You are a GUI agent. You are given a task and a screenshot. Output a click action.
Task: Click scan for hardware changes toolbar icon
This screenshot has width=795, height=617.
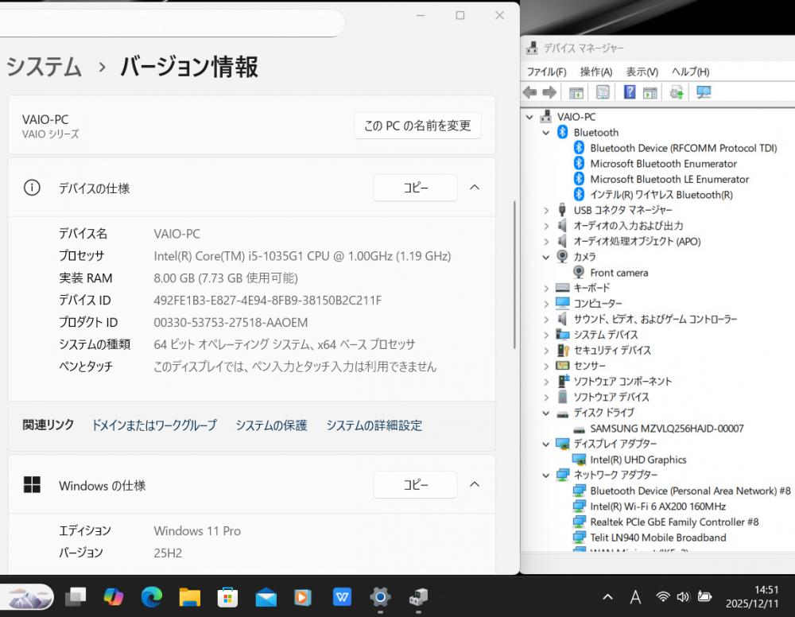click(x=704, y=92)
